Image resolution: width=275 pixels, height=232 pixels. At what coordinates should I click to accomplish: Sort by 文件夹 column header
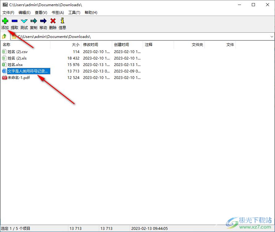point(189,45)
